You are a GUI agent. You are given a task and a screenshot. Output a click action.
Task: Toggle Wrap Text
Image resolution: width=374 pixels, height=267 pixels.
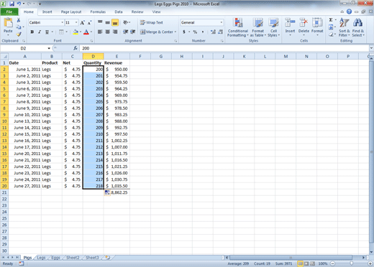[x=152, y=22]
